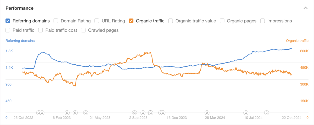
Task: Select the Google update marker above 2 Sep
Action: click(134, 113)
